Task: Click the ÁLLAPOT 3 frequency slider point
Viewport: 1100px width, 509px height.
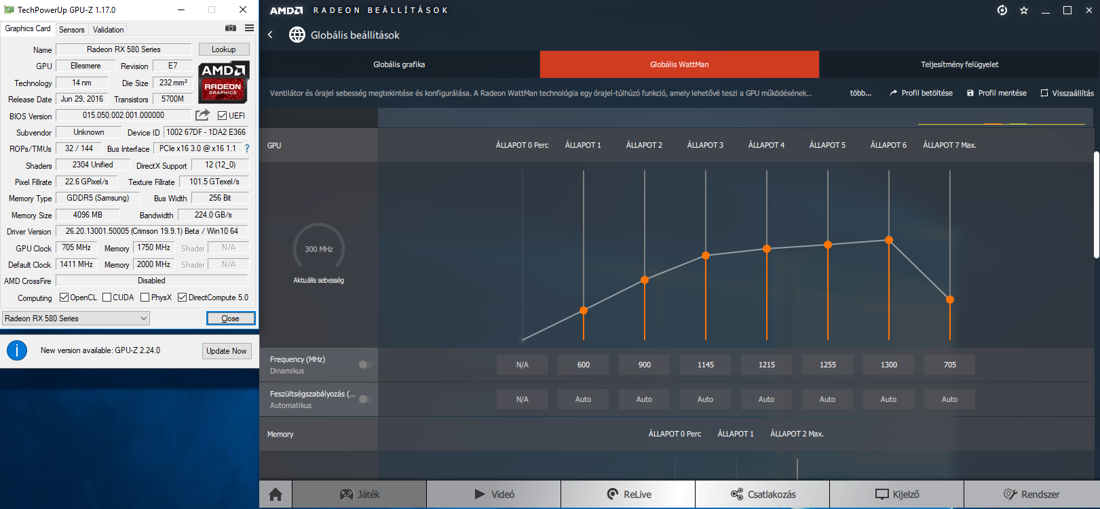Action: [706, 256]
